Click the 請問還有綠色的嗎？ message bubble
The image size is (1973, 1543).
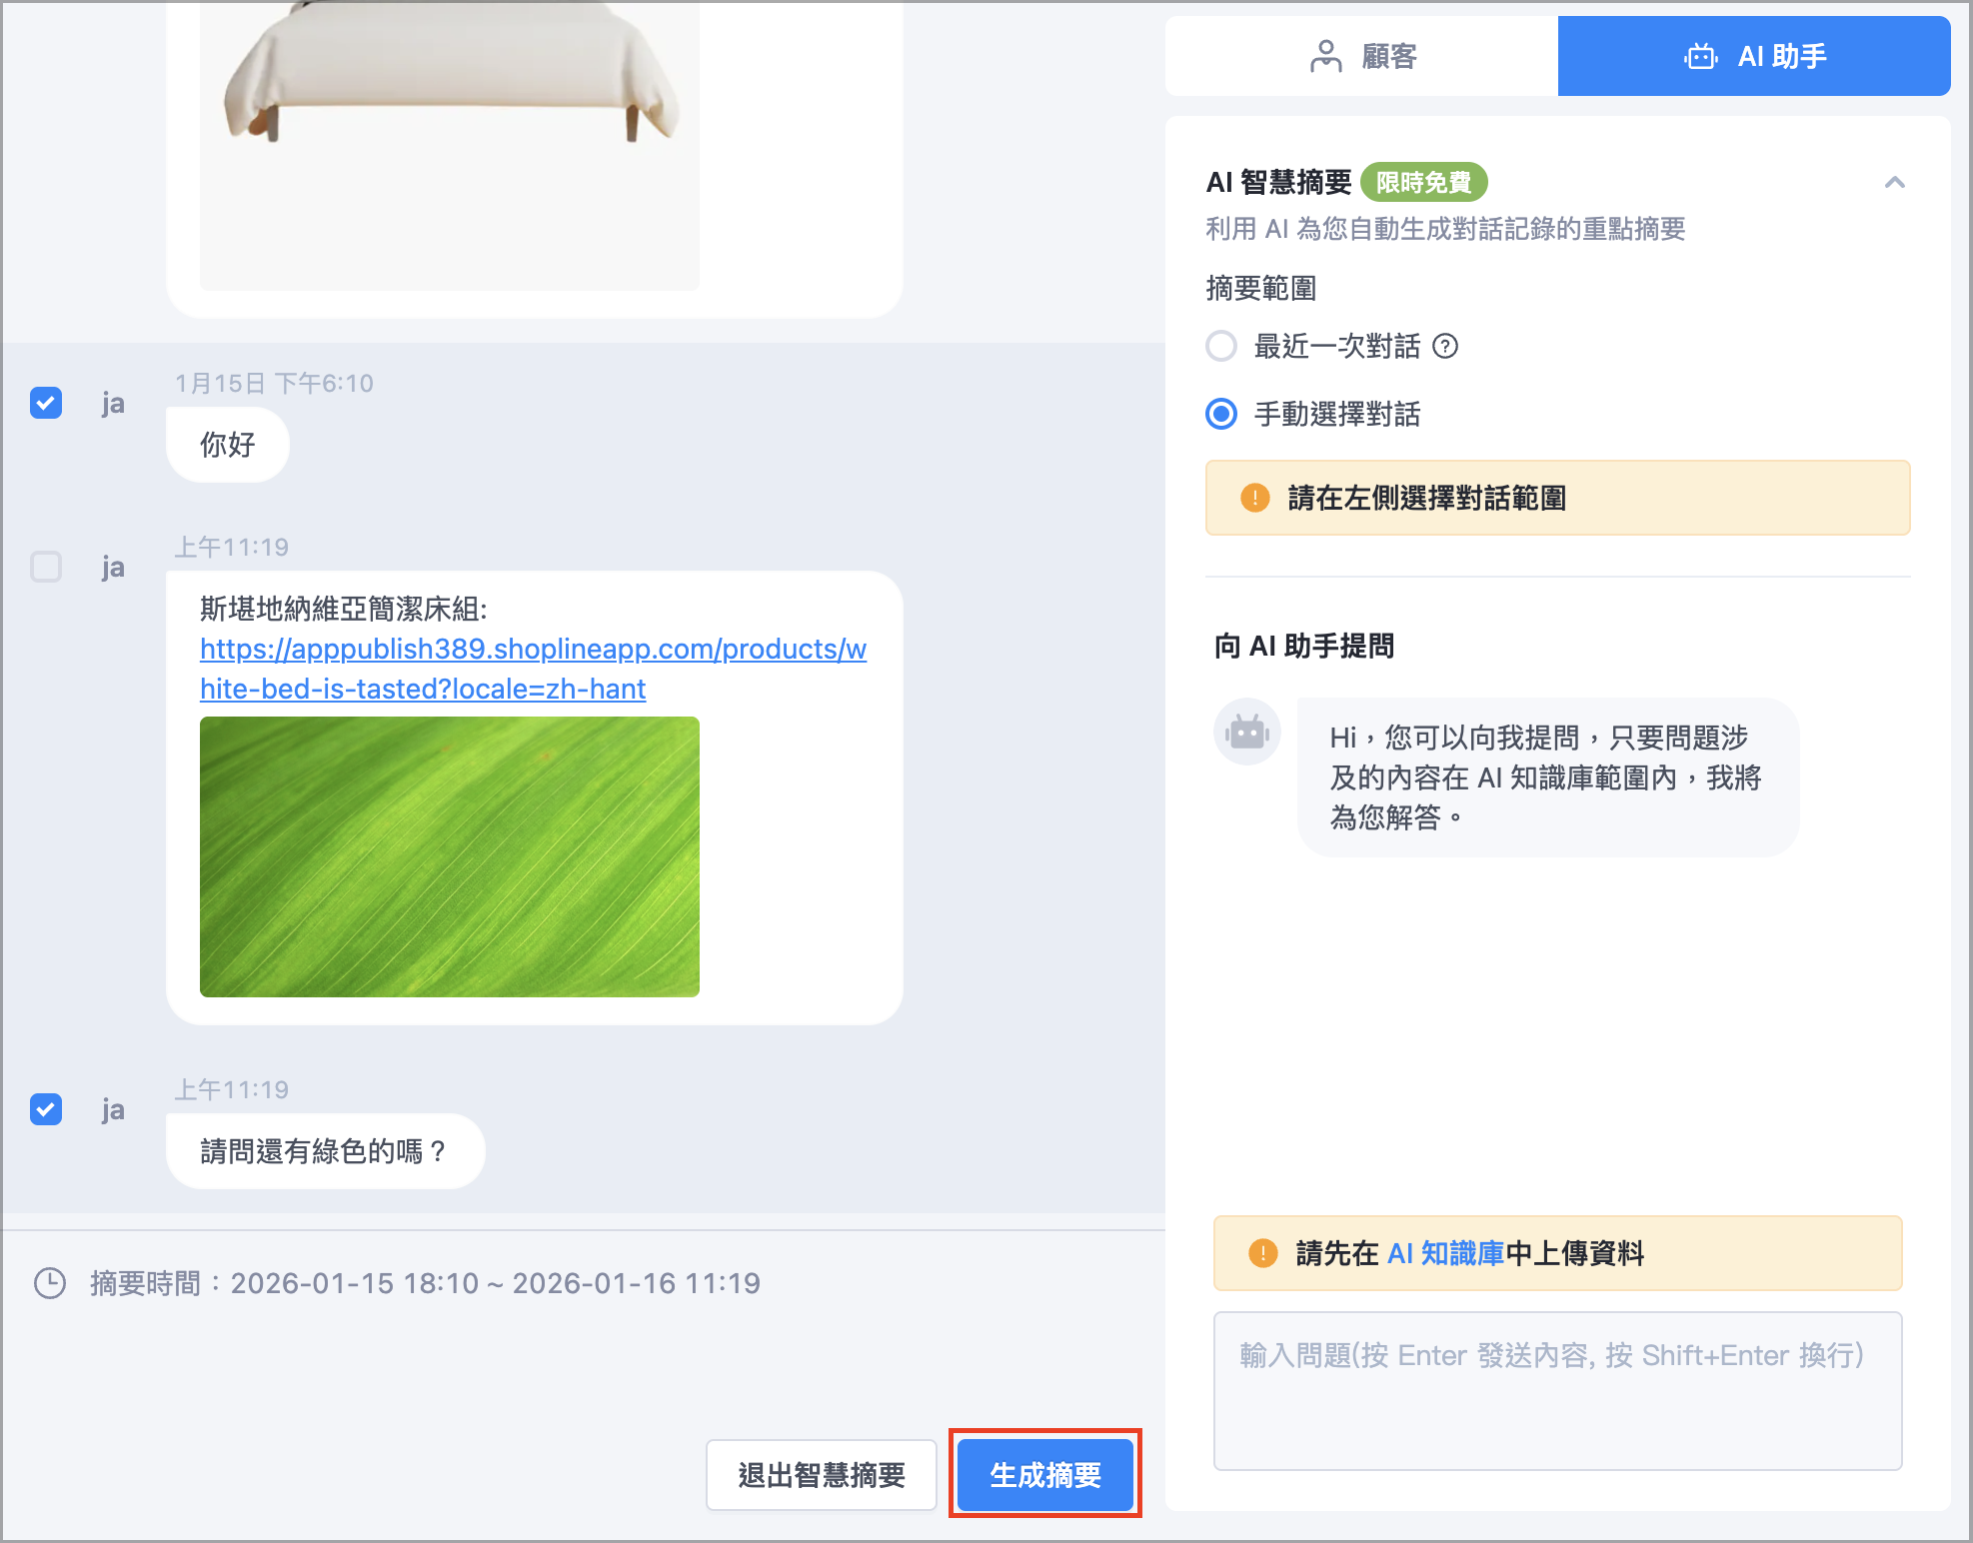coord(326,1151)
